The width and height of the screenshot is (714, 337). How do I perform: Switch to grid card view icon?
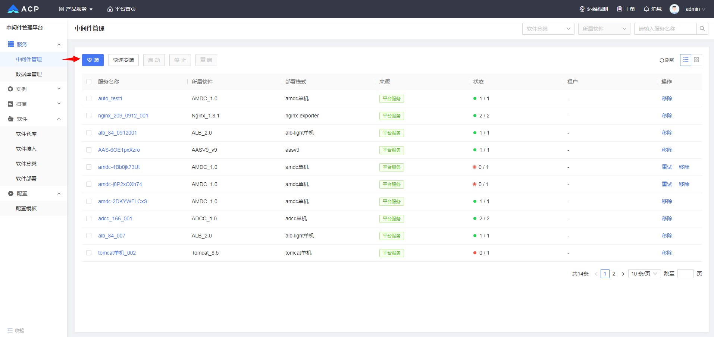(696, 60)
